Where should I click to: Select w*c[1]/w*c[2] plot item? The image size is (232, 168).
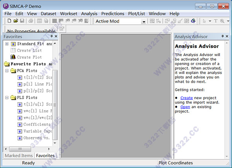tap(35, 118)
